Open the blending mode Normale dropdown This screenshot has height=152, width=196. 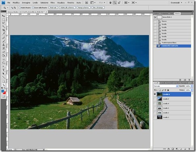pyautogui.click(x=166, y=86)
